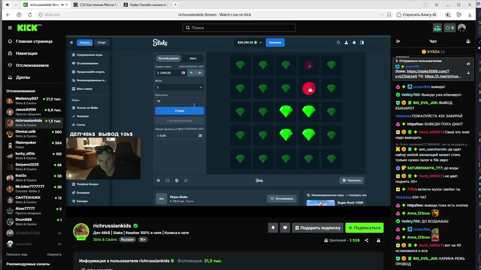Open MrJoker7777777 channel in followed list
The width and height of the screenshot is (481, 270).
34,189
